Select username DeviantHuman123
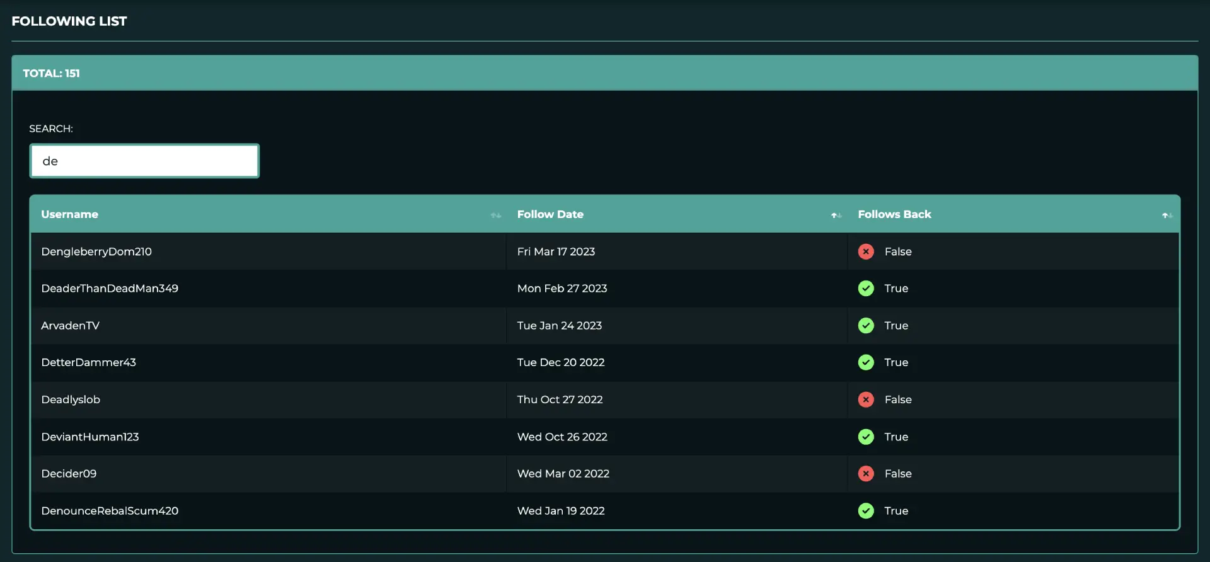The width and height of the screenshot is (1210, 562). tap(90, 437)
